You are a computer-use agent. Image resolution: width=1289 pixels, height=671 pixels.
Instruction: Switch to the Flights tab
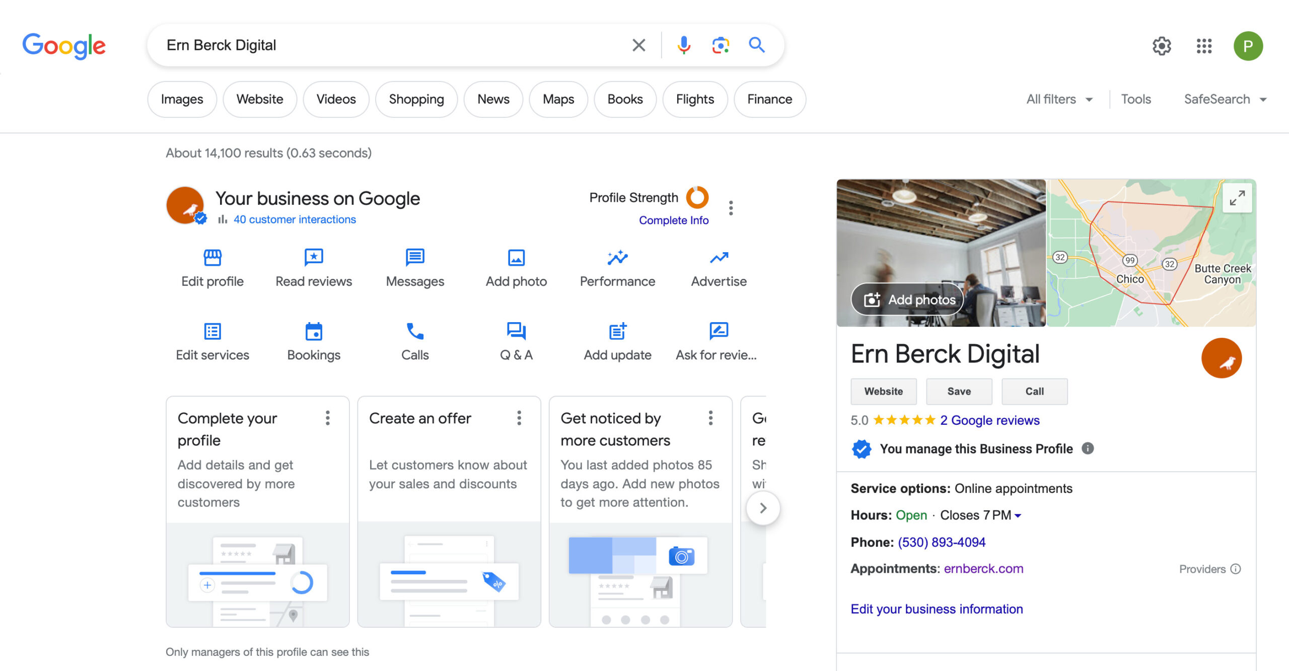pyautogui.click(x=695, y=99)
